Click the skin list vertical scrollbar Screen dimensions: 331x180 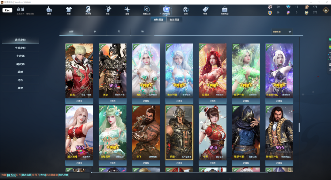pyautogui.click(x=299, y=127)
